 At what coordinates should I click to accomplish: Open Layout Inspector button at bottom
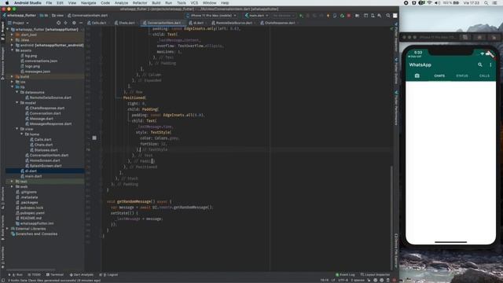[x=375, y=274]
